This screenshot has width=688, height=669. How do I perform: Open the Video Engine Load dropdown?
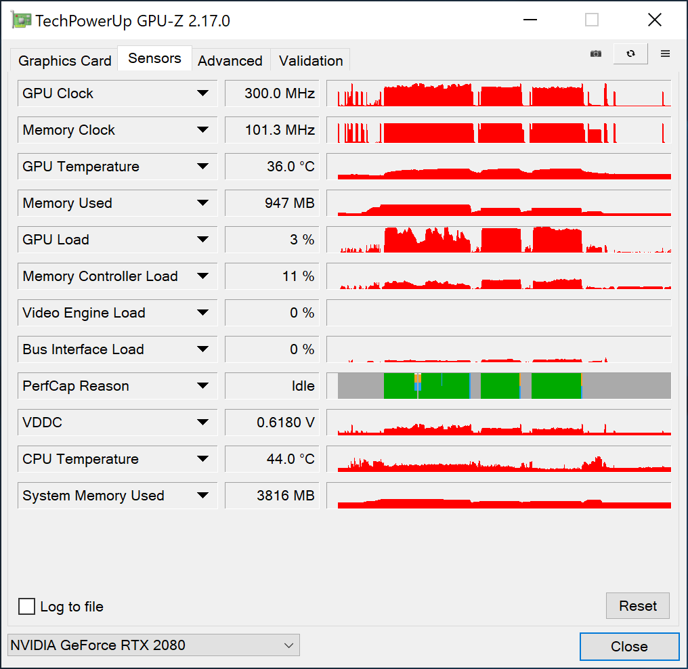(117, 312)
